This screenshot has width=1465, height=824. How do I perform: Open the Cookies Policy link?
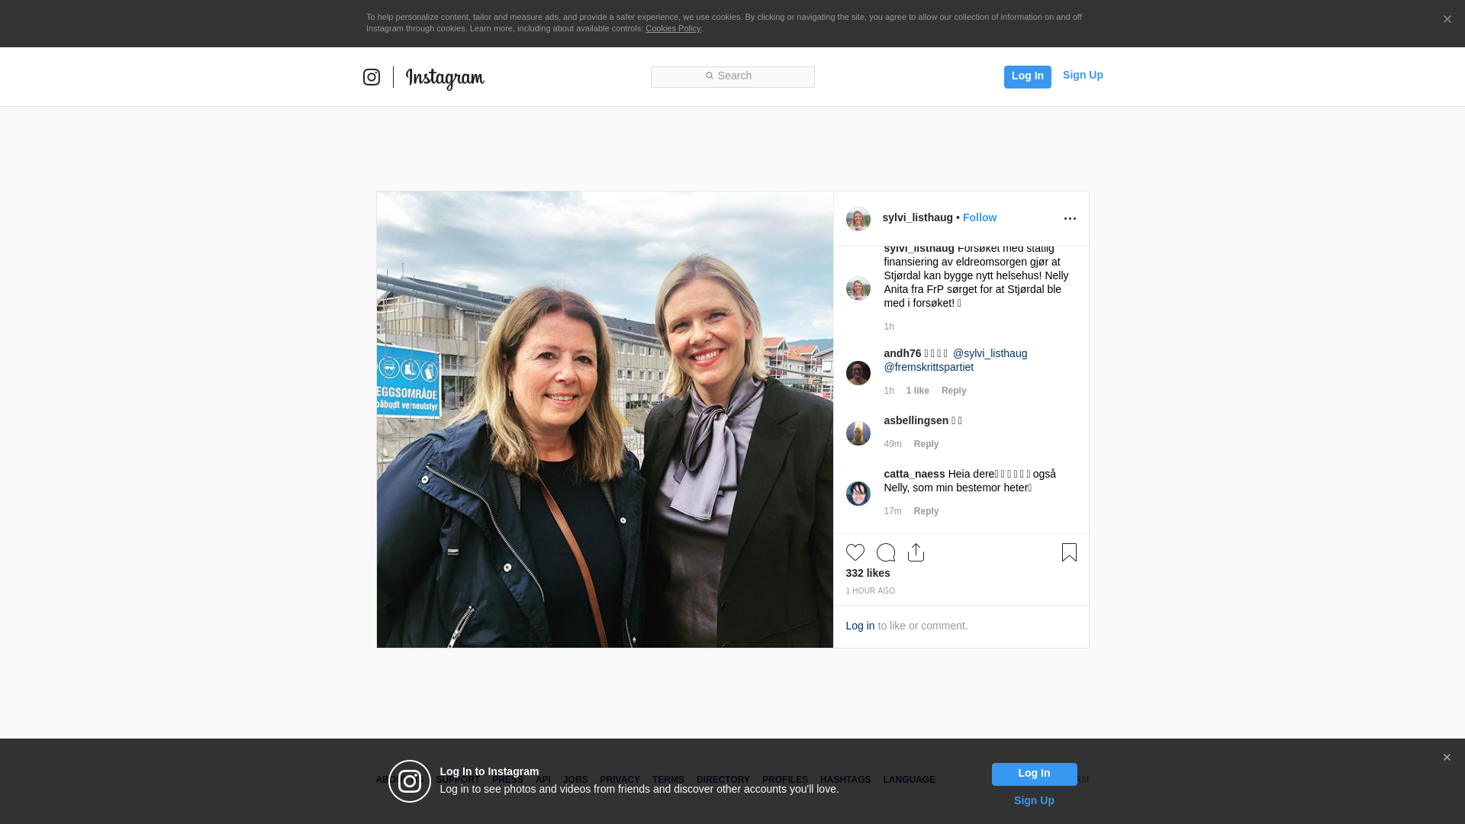coord(673,28)
